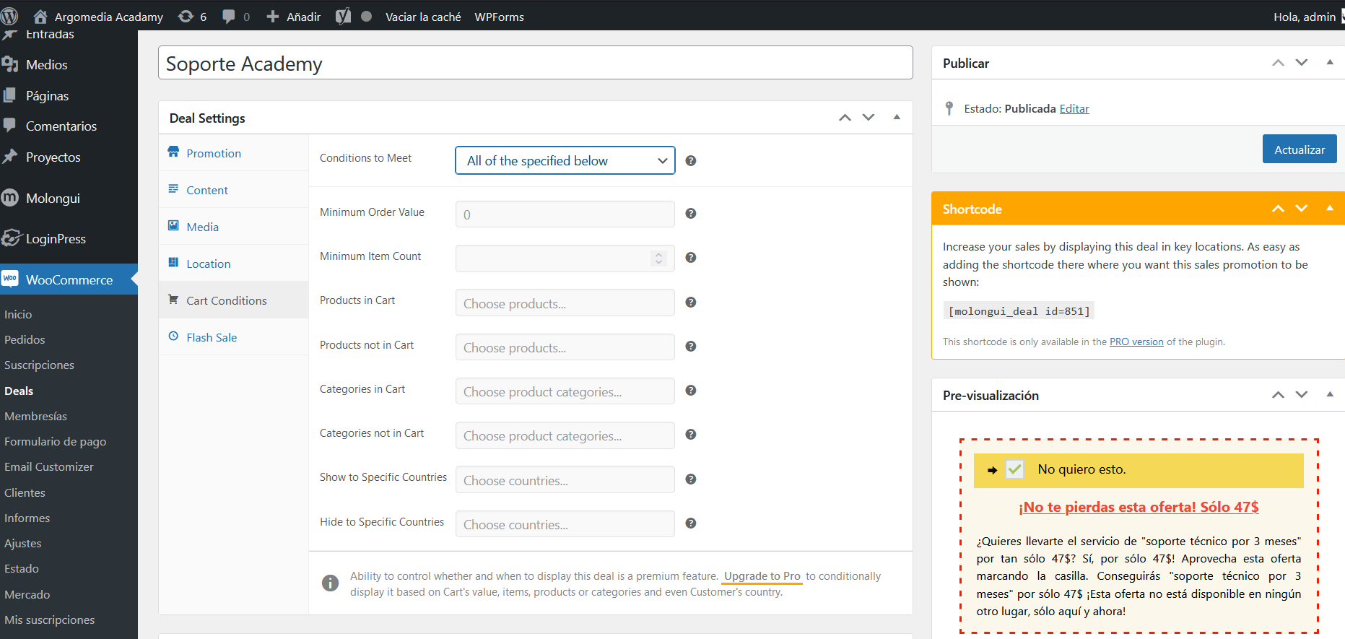Click help icon for Hide to Specific Countries
1345x639 pixels.
pyautogui.click(x=690, y=523)
